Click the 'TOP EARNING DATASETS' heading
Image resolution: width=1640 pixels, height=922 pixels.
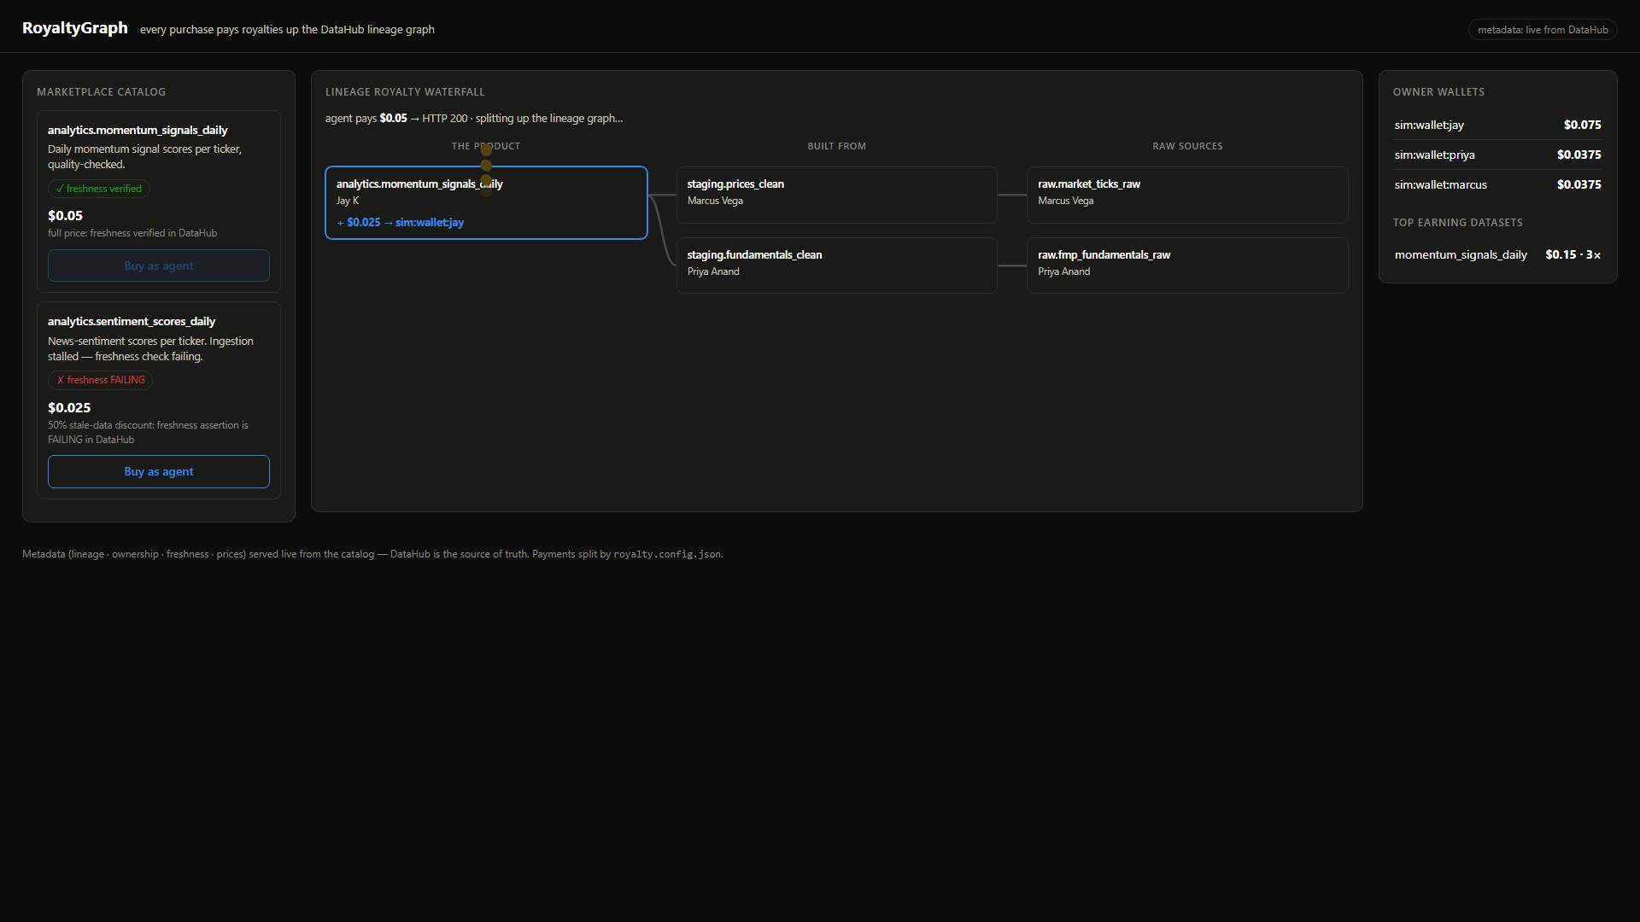(x=1458, y=223)
